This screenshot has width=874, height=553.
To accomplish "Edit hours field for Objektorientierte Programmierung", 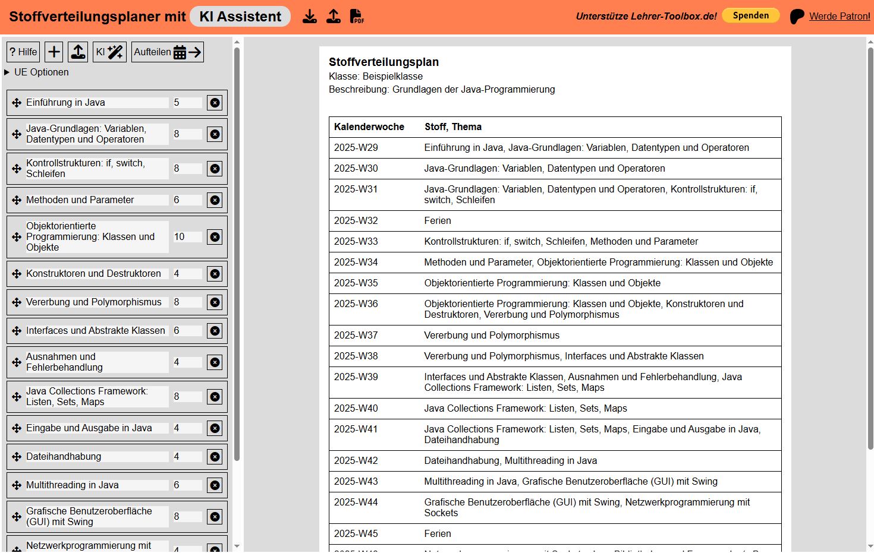I will point(187,237).
